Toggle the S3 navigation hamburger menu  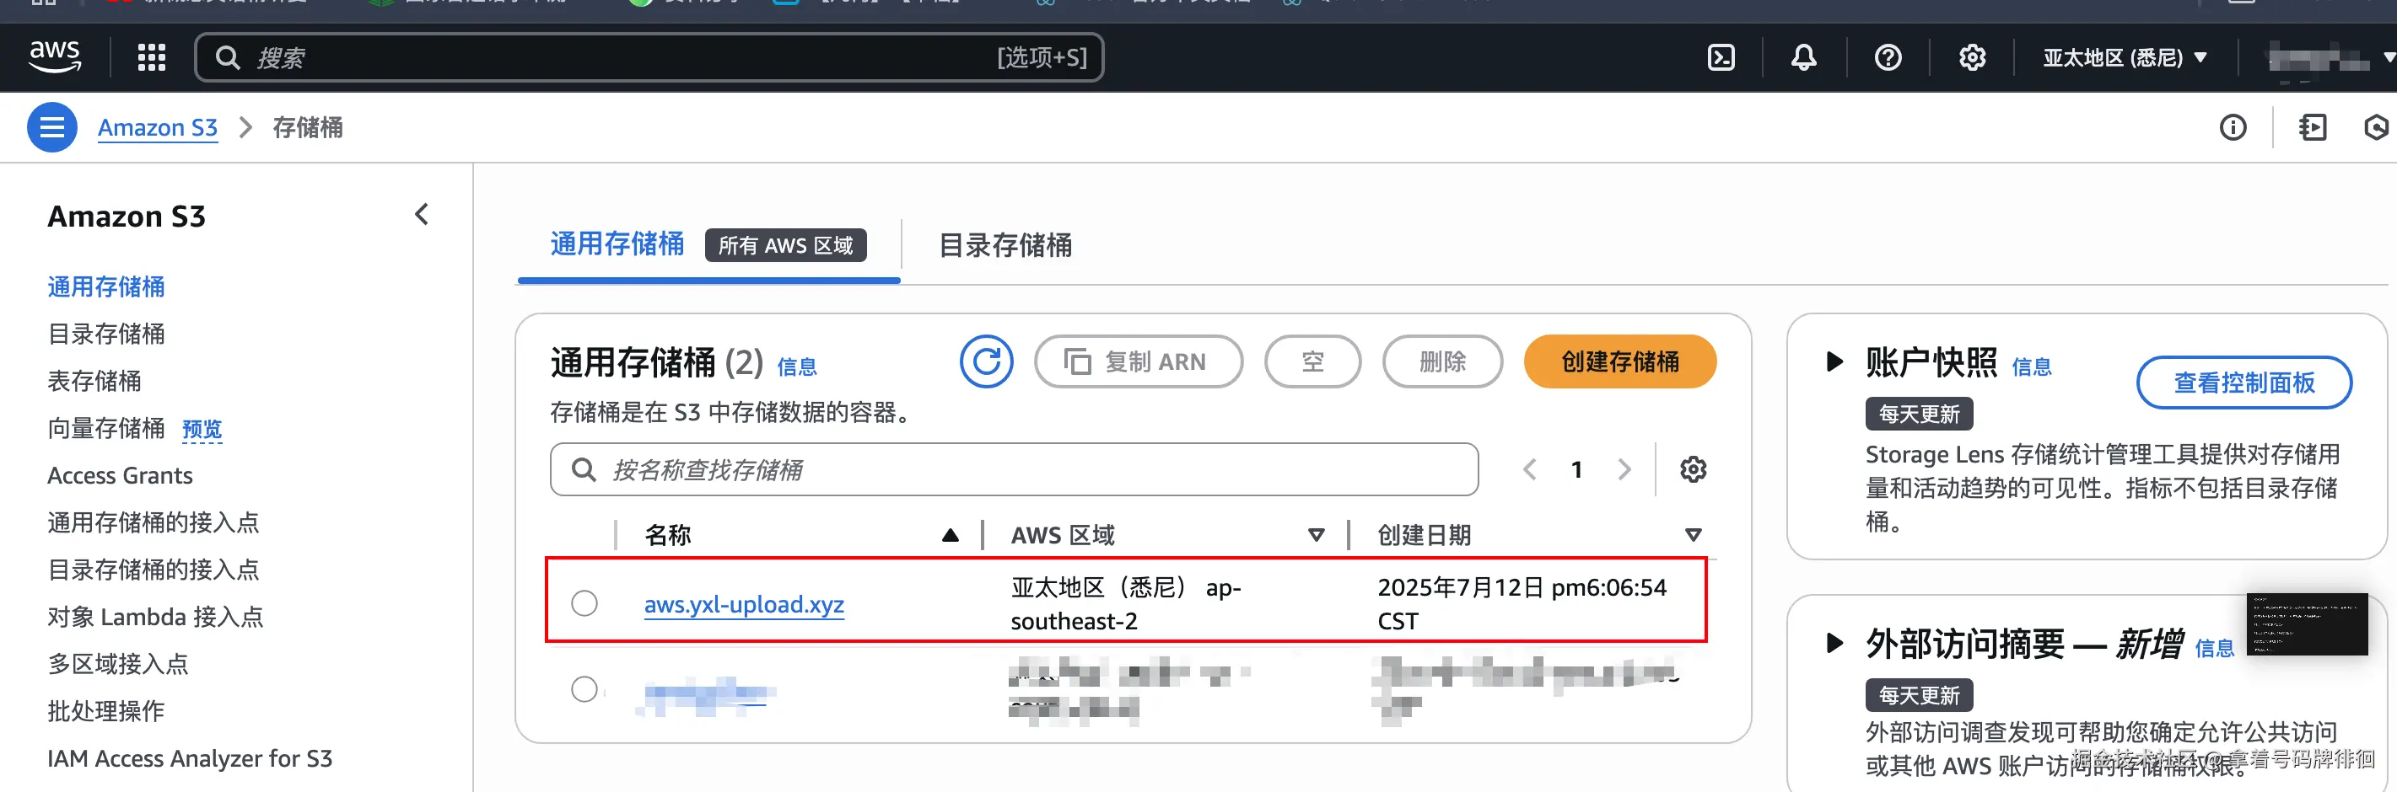52,127
